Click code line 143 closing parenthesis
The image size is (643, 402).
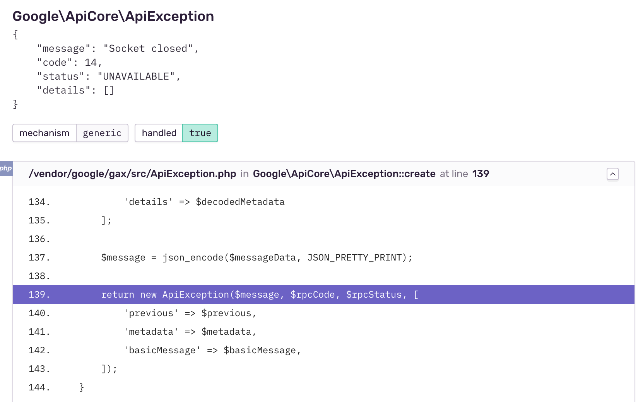point(324,369)
